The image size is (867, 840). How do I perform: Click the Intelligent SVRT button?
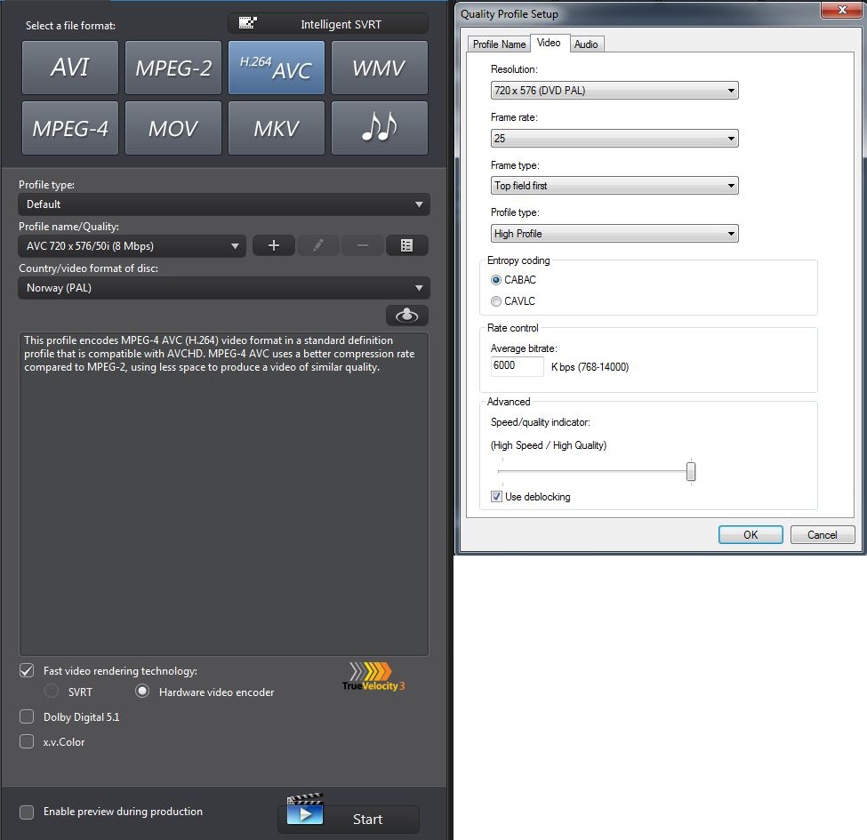(328, 24)
